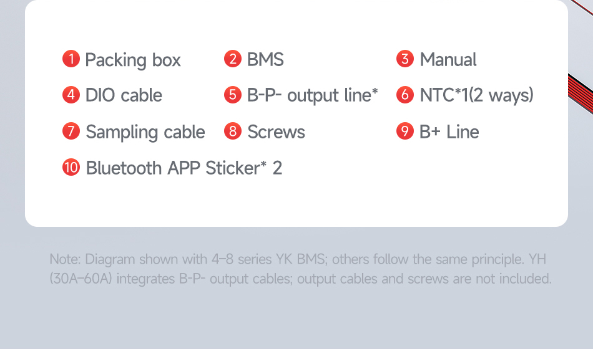Select the Packing box label
The width and height of the screenshot is (593, 349).
(x=133, y=60)
